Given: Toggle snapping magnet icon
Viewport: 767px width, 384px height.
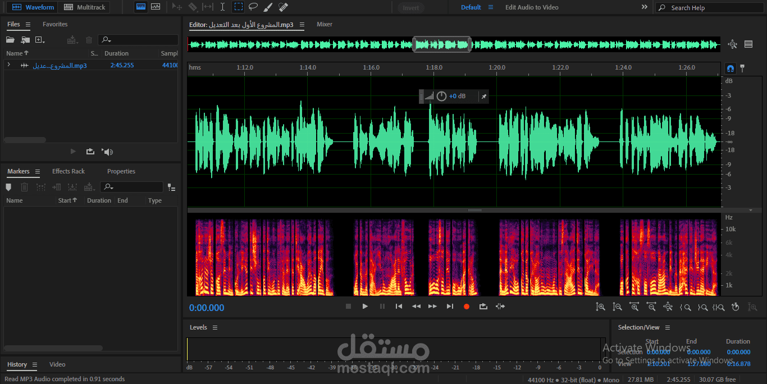Looking at the screenshot, I should click(x=731, y=68).
